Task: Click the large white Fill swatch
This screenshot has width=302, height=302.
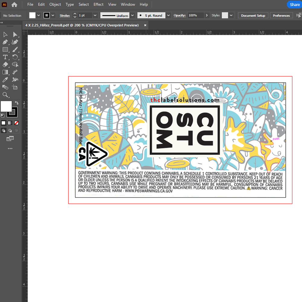Action: tap(6, 106)
